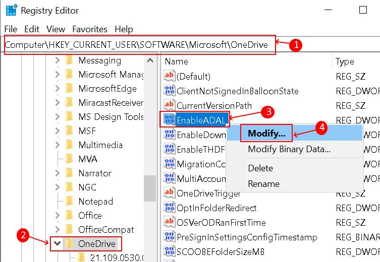Click the Office folder icon

(x=69, y=215)
